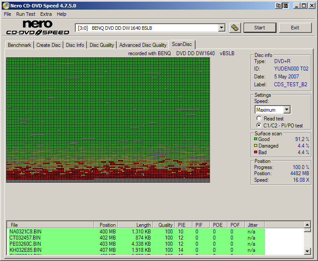
Task: Click the PIF column header
Action: [x=201, y=225]
